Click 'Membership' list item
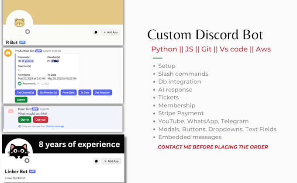297x183 pixels. 177,106
